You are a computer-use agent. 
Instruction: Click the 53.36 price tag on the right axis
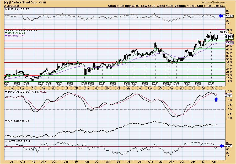point(229,36)
